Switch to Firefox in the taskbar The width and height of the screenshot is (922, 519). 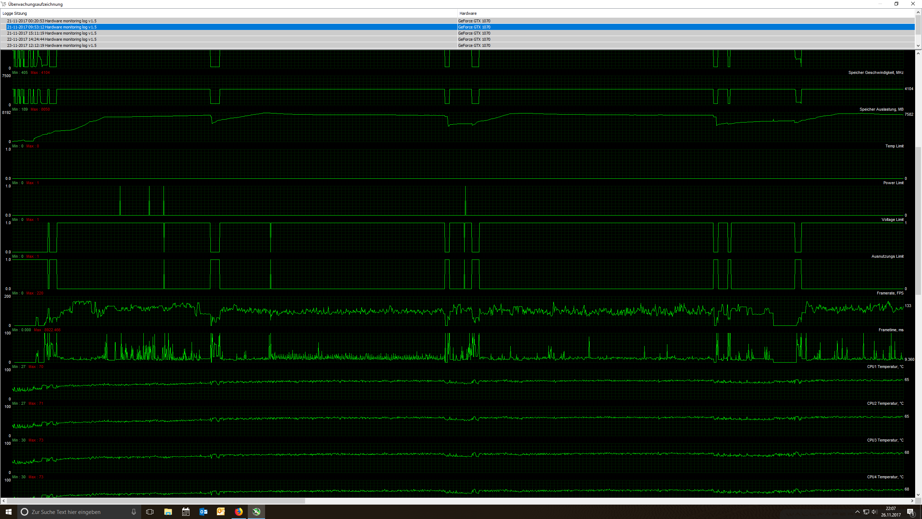(x=238, y=512)
